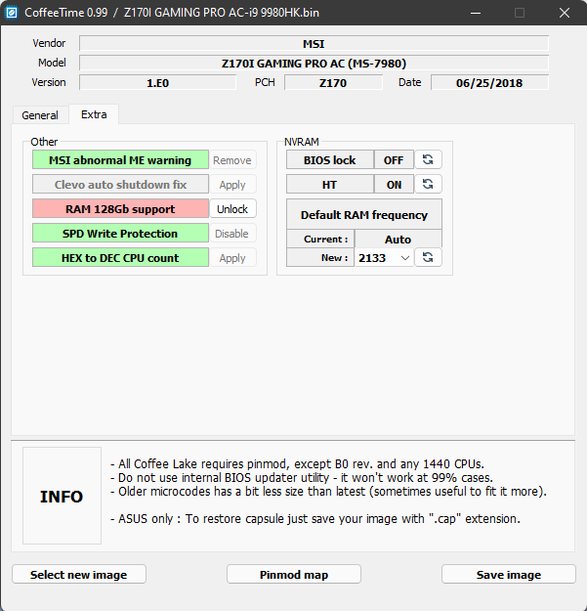Close the CoffeeTime window
Image resolution: width=587 pixels, height=611 pixels.
click(x=564, y=13)
